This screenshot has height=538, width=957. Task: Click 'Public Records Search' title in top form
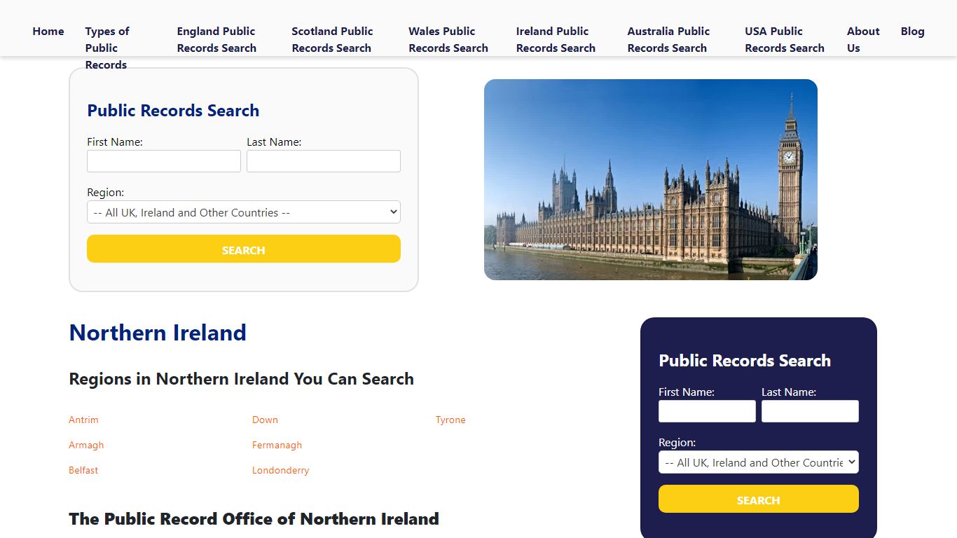(173, 111)
